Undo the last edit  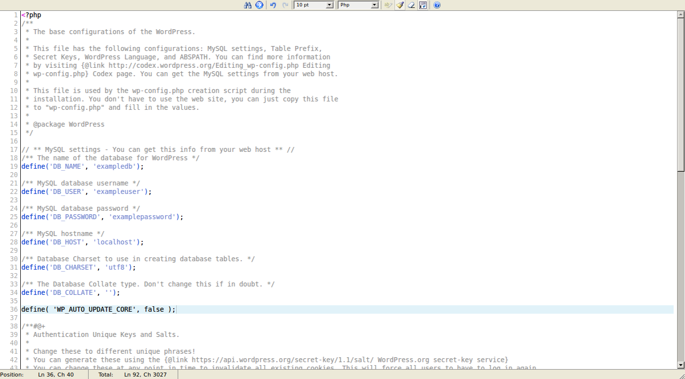(273, 5)
